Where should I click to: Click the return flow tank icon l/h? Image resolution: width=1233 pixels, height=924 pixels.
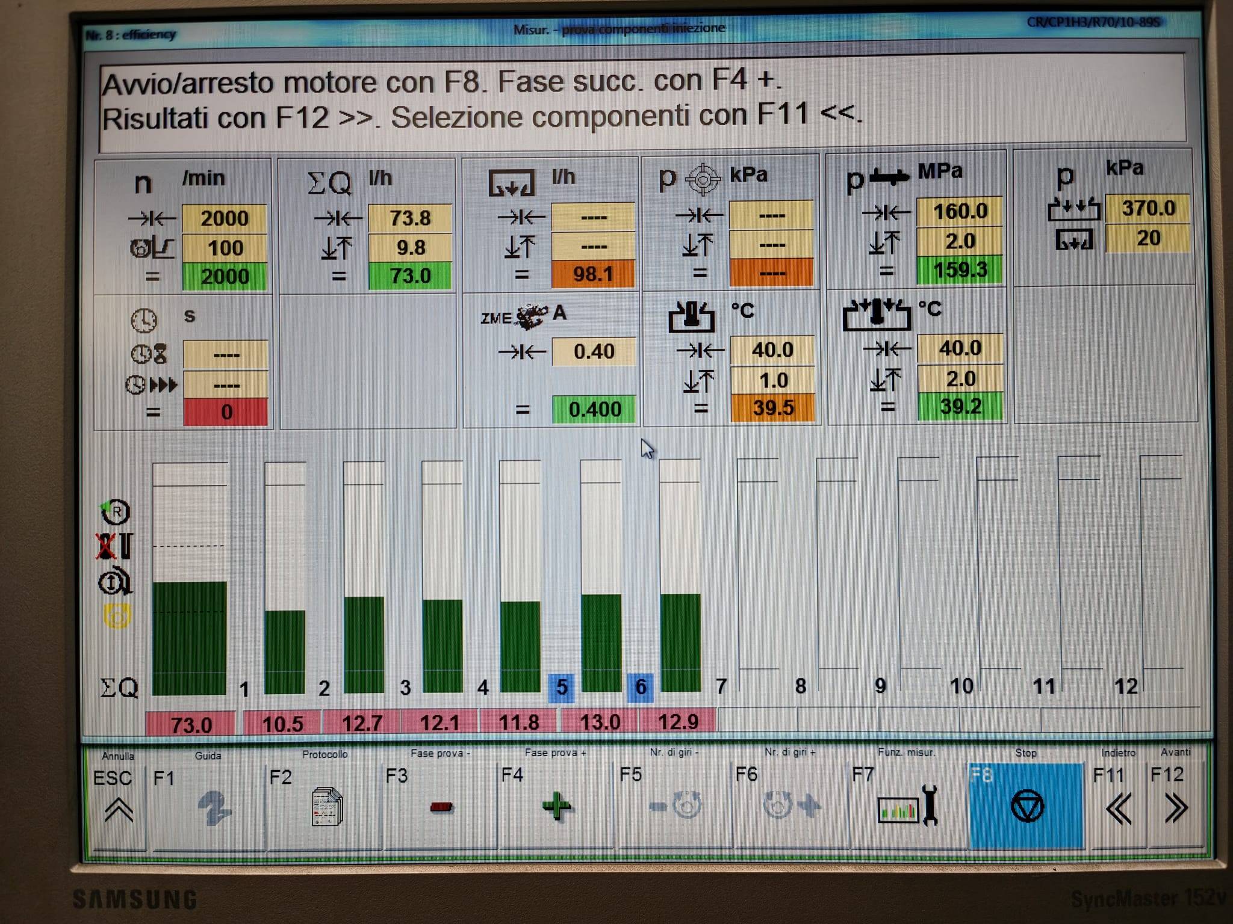pos(512,183)
